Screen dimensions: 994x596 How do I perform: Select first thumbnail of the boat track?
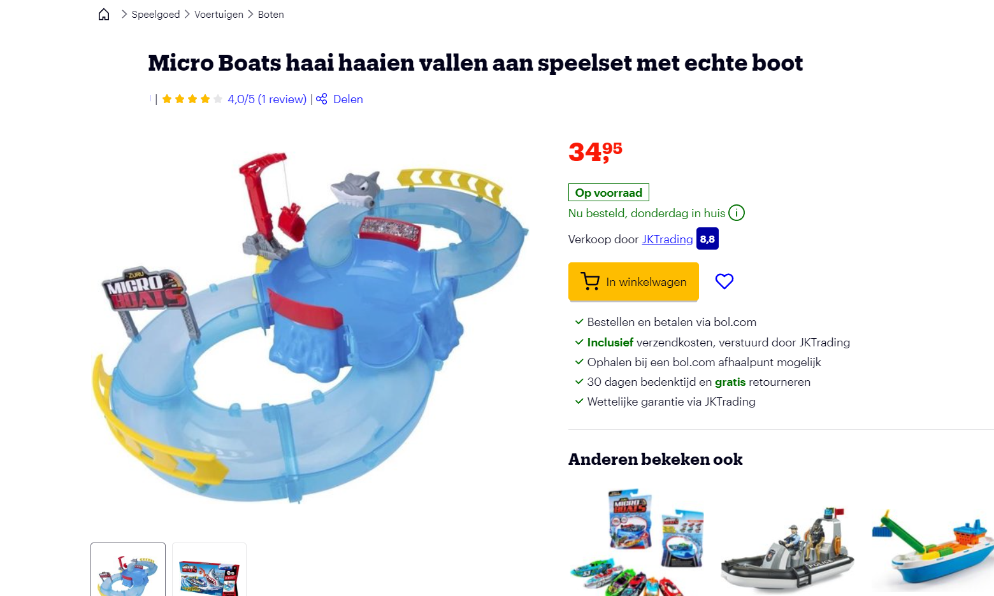click(x=128, y=569)
